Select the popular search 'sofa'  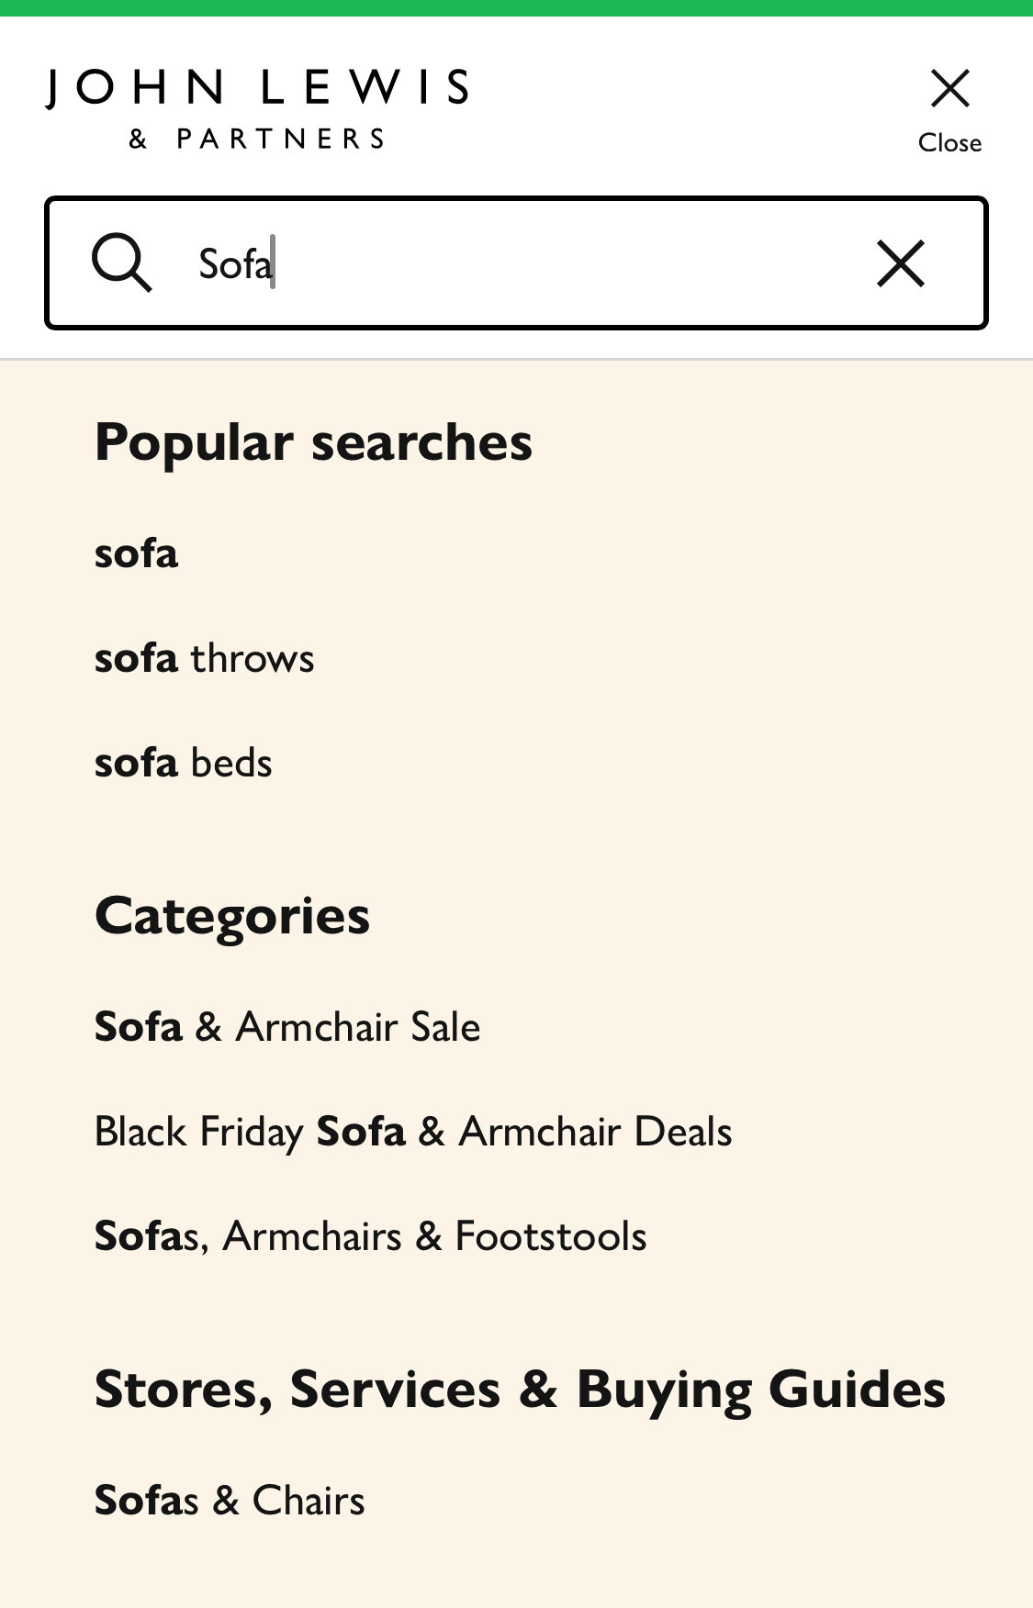coord(137,554)
